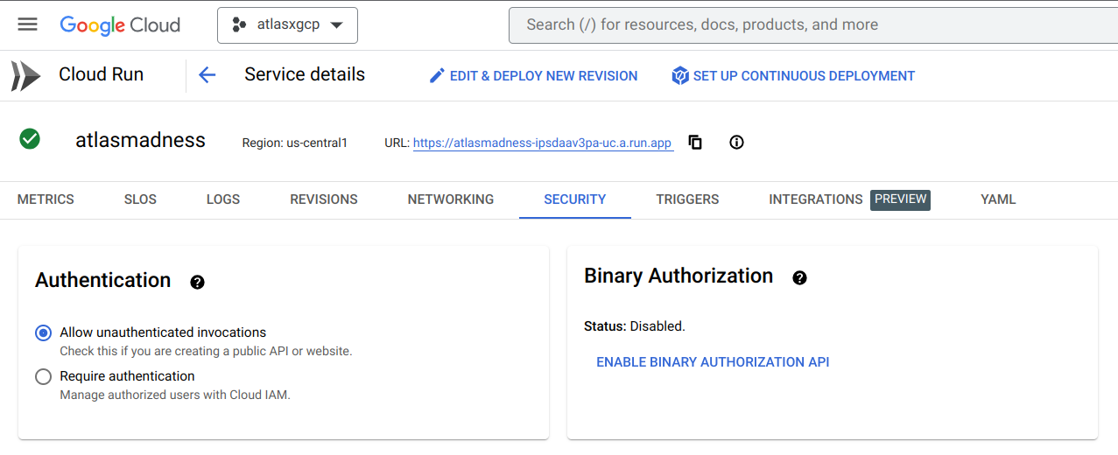Click the Google Cloud logo
Image resolution: width=1118 pixels, height=455 pixels.
click(x=120, y=24)
